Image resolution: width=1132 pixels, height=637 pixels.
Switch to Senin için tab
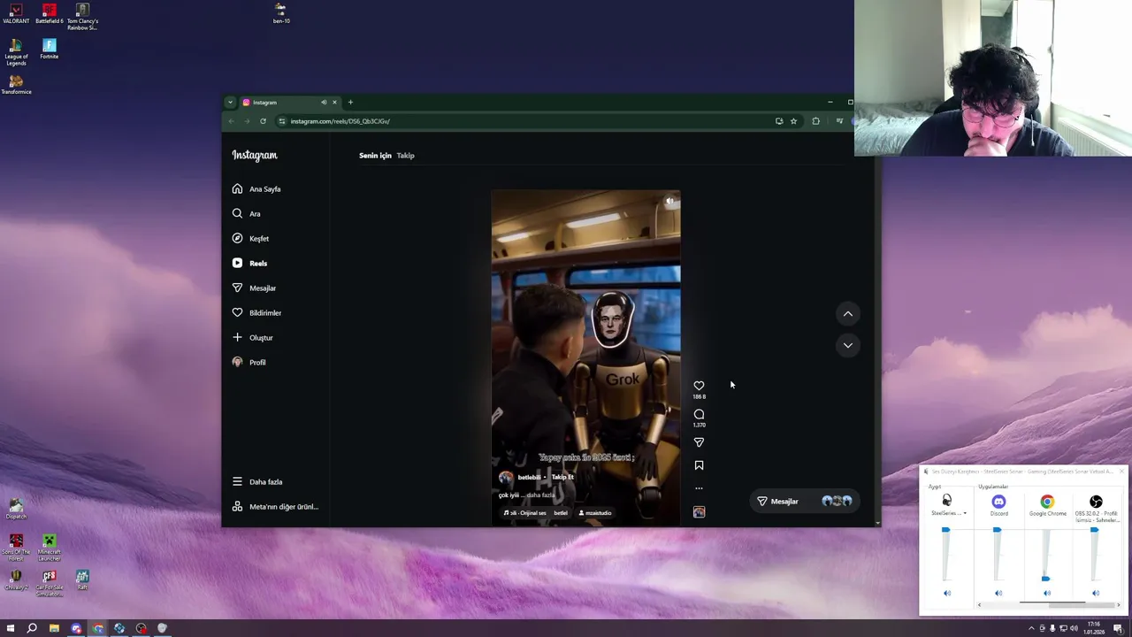[x=375, y=155]
